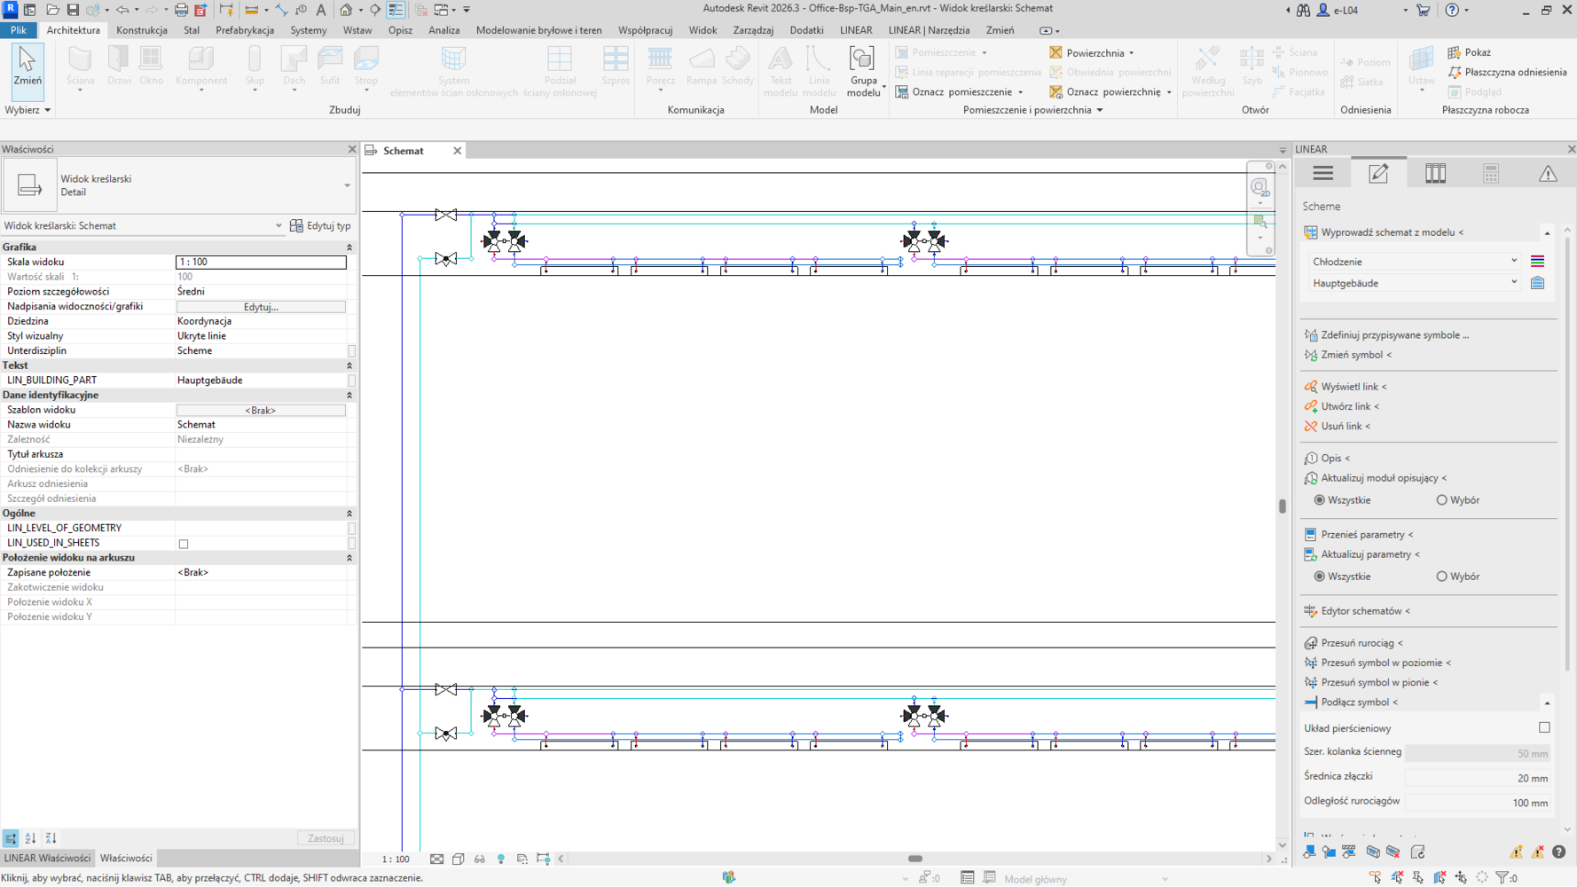Image resolution: width=1577 pixels, height=887 pixels.
Task: Enable the Układ pierścieniowy checkbox
Action: coord(1544,727)
